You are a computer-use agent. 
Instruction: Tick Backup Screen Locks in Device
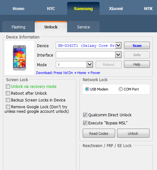(8, 100)
